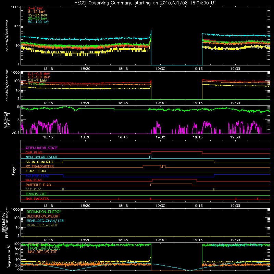The image size is (274, 274).
Task: Click the 1000 label on top keV panel axis
Action: (x=15, y=7)
